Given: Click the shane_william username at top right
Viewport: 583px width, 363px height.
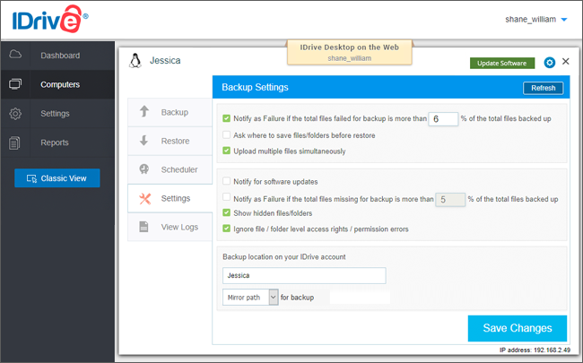Looking at the screenshot, I should pyautogui.click(x=531, y=20).
